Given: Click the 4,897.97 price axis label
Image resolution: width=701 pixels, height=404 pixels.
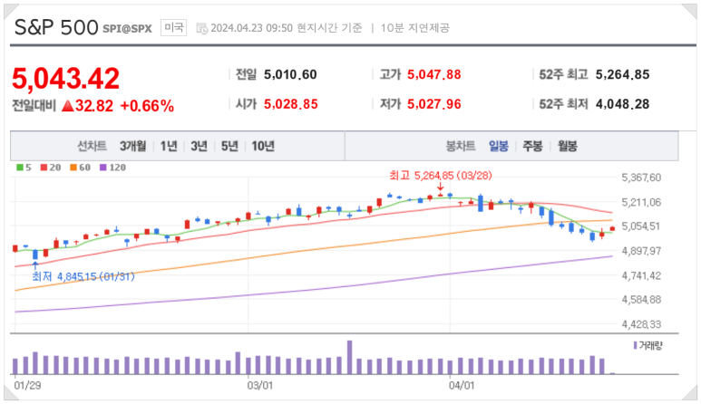Looking at the screenshot, I should tap(641, 251).
